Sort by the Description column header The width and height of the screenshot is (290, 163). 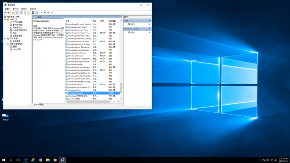coord(95,21)
